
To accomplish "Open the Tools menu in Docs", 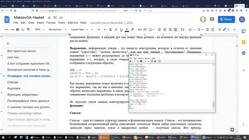I will (61, 23).
